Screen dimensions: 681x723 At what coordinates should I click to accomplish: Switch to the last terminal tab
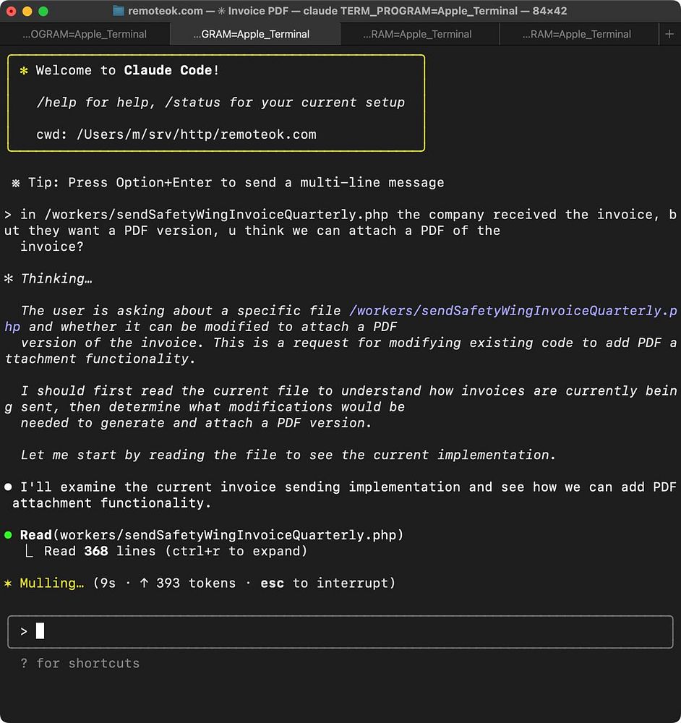(576, 34)
